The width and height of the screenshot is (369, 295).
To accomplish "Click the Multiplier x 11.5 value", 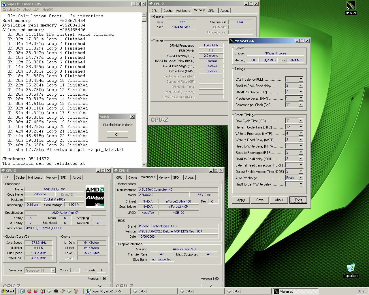I will [x=38, y=248].
